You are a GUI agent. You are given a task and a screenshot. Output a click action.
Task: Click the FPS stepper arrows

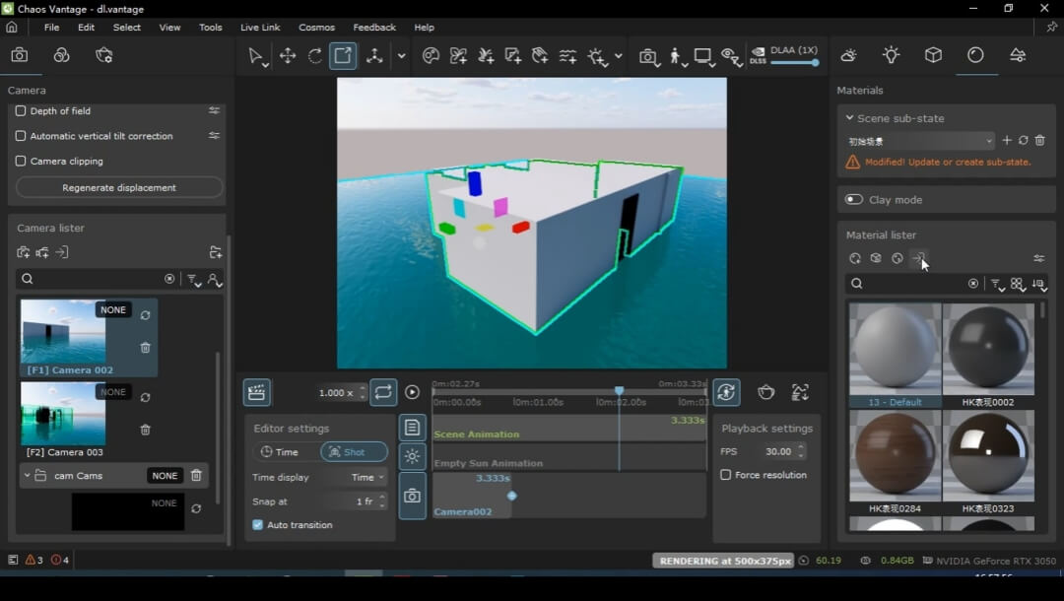pyautogui.click(x=801, y=451)
